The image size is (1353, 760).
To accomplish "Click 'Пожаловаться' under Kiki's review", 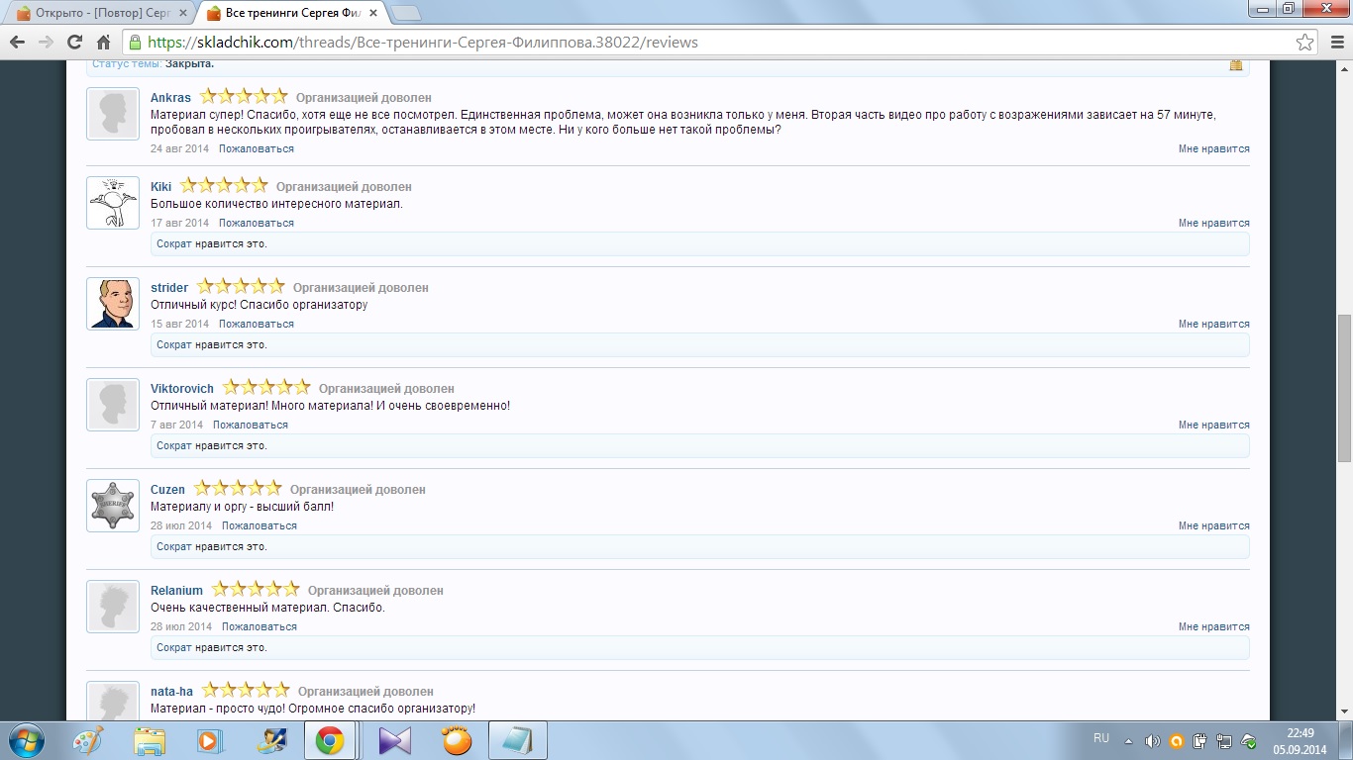I will pos(257,223).
